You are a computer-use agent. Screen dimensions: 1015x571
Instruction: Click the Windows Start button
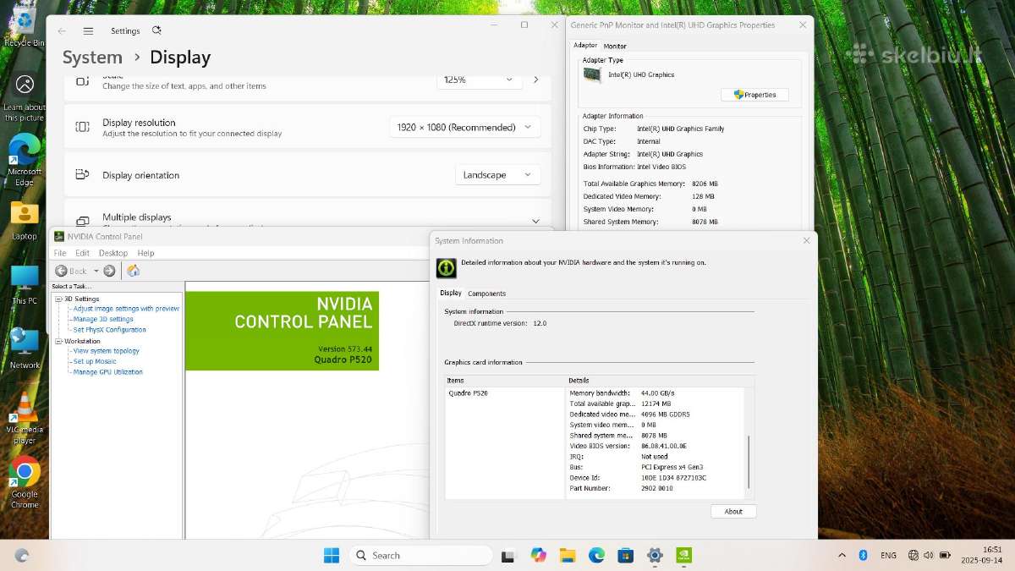[x=332, y=555]
